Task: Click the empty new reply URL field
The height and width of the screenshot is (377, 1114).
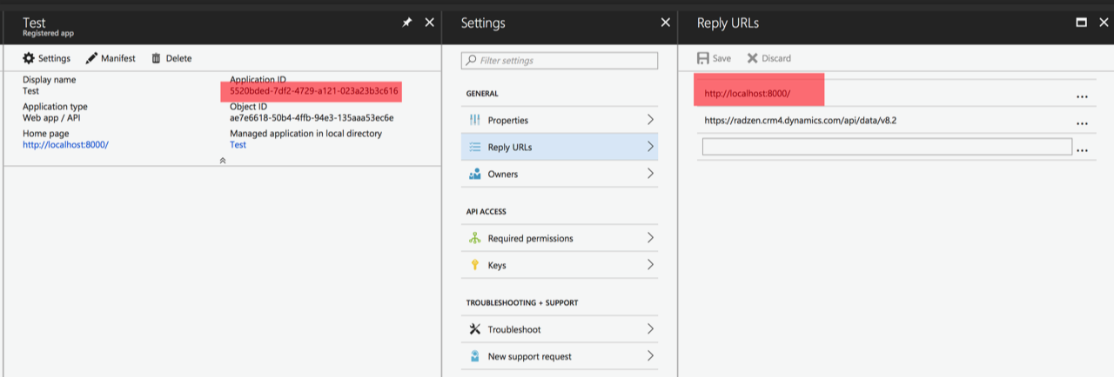Action: coord(887,147)
